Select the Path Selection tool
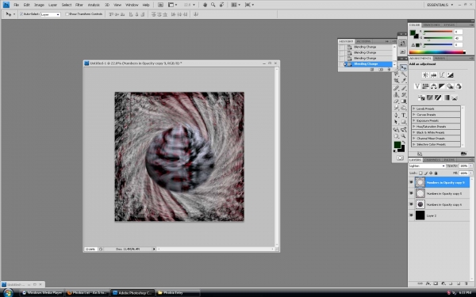The height and width of the screenshot is (297, 476). [396, 121]
